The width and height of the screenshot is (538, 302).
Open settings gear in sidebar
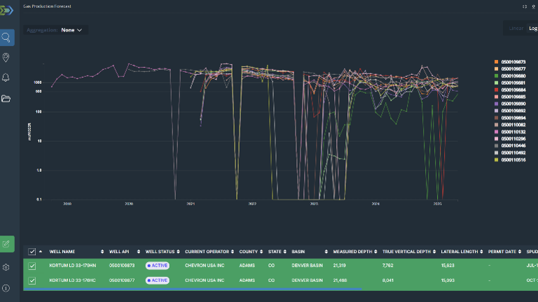pos(6,267)
